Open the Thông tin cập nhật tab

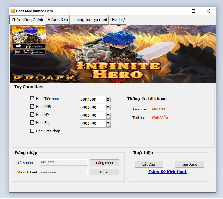[x=90, y=20]
